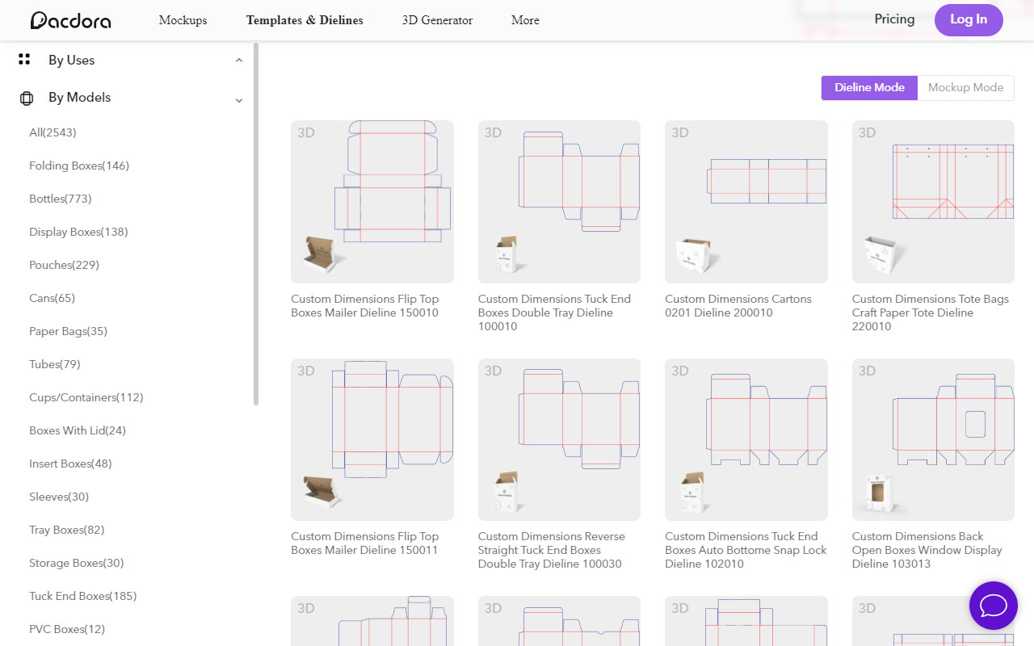Switch to Mockup Mode
The height and width of the screenshot is (646, 1034).
966,87
